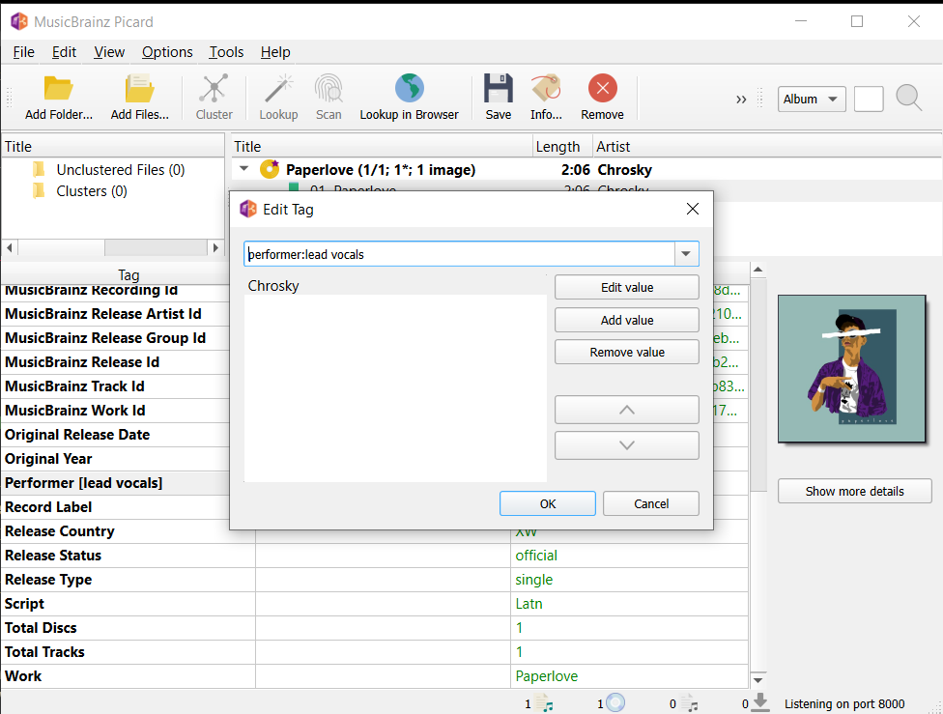The width and height of the screenshot is (943, 714).
Task: Open the Tools menu
Action: tap(226, 52)
